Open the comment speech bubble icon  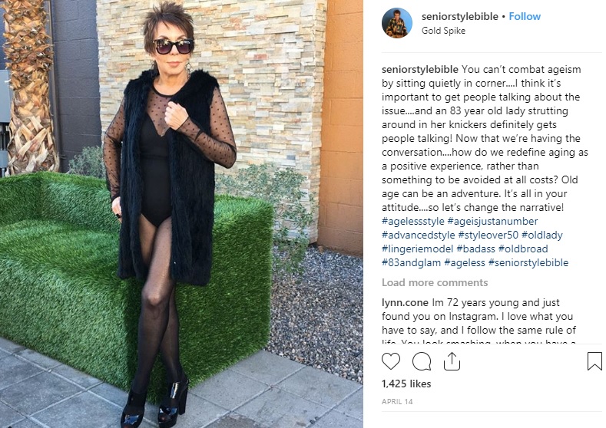coord(421,361)
